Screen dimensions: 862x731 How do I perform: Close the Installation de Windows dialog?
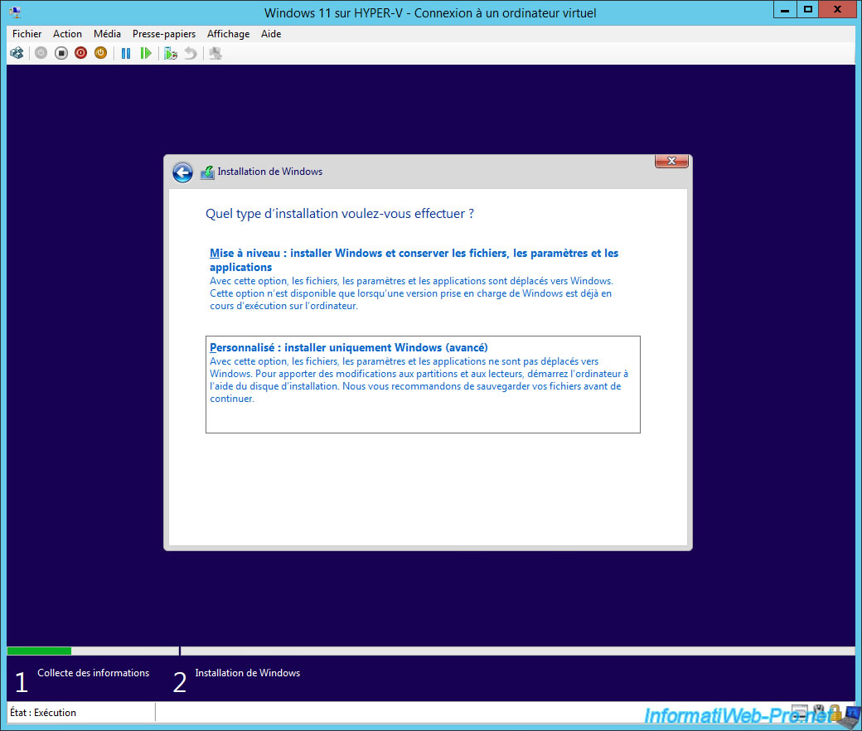pos(671,161)
